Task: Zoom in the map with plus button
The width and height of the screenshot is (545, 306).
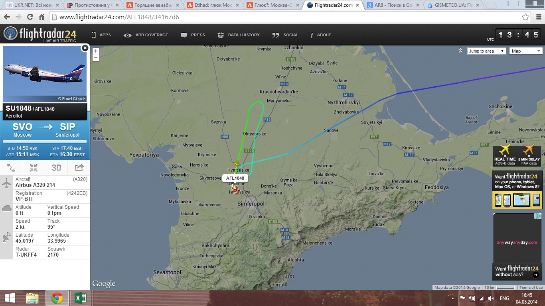Action: click(x=96, y=51)
